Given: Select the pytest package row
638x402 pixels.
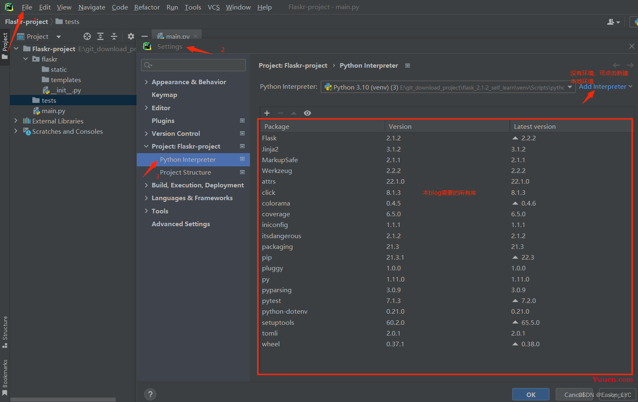Looking at the screenshot, I should point(445,300).
